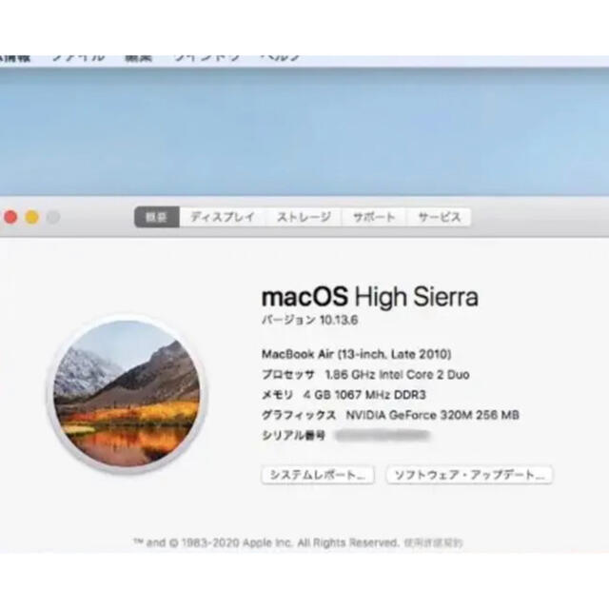Click the blurred serial number value
Image resolution: width=609 pixels, height=609 pixels.
(x=383, y=436)
